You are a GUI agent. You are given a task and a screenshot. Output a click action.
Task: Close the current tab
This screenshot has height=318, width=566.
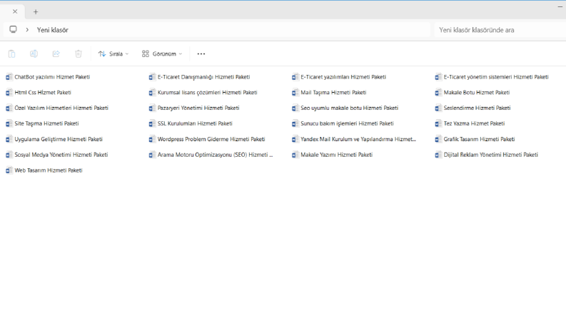pyautogui.click(x=15, y=11)
